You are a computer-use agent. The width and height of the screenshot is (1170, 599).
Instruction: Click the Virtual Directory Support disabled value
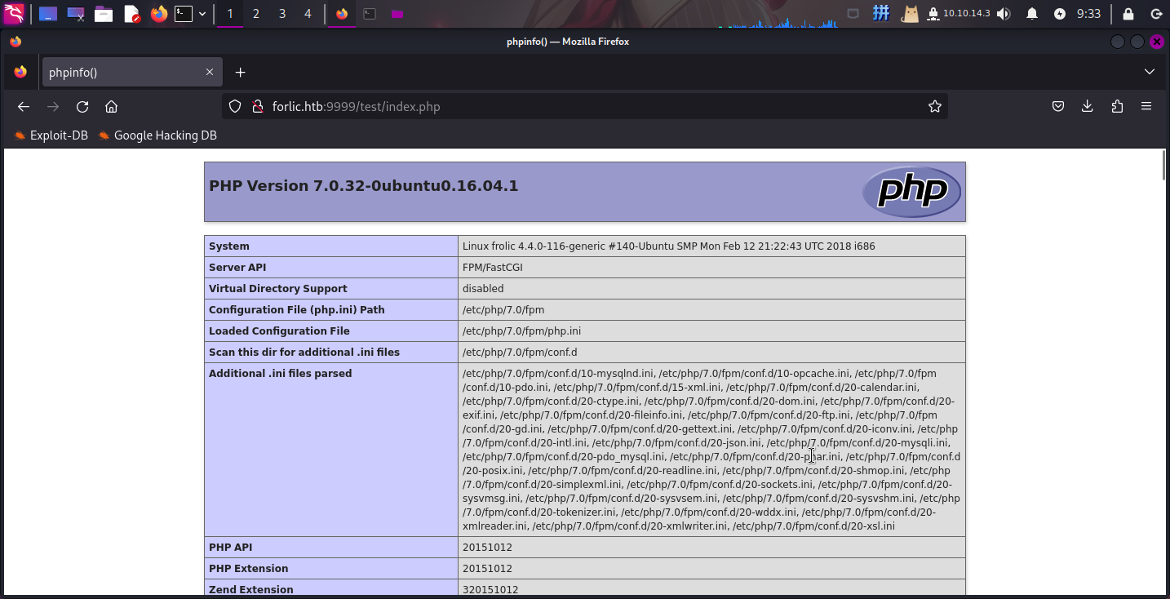pyautogui.click(x=483, y=289)
